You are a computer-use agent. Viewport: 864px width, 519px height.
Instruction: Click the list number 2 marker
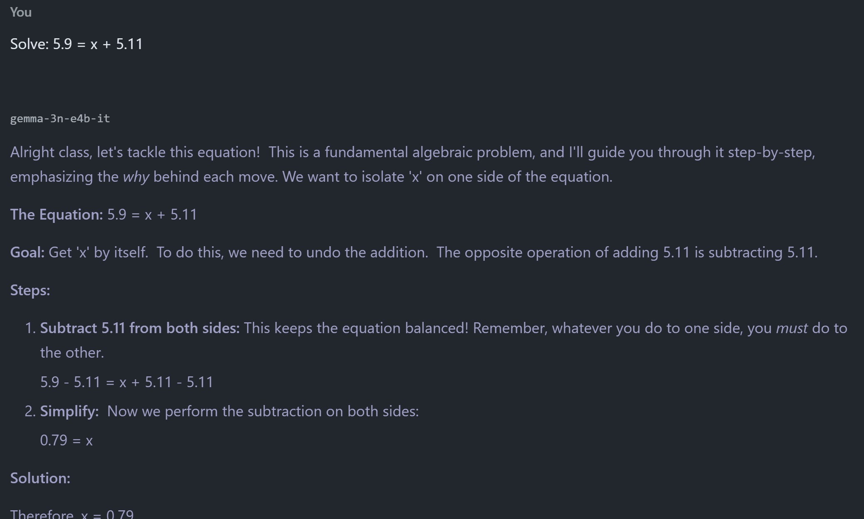click(30, 411)
